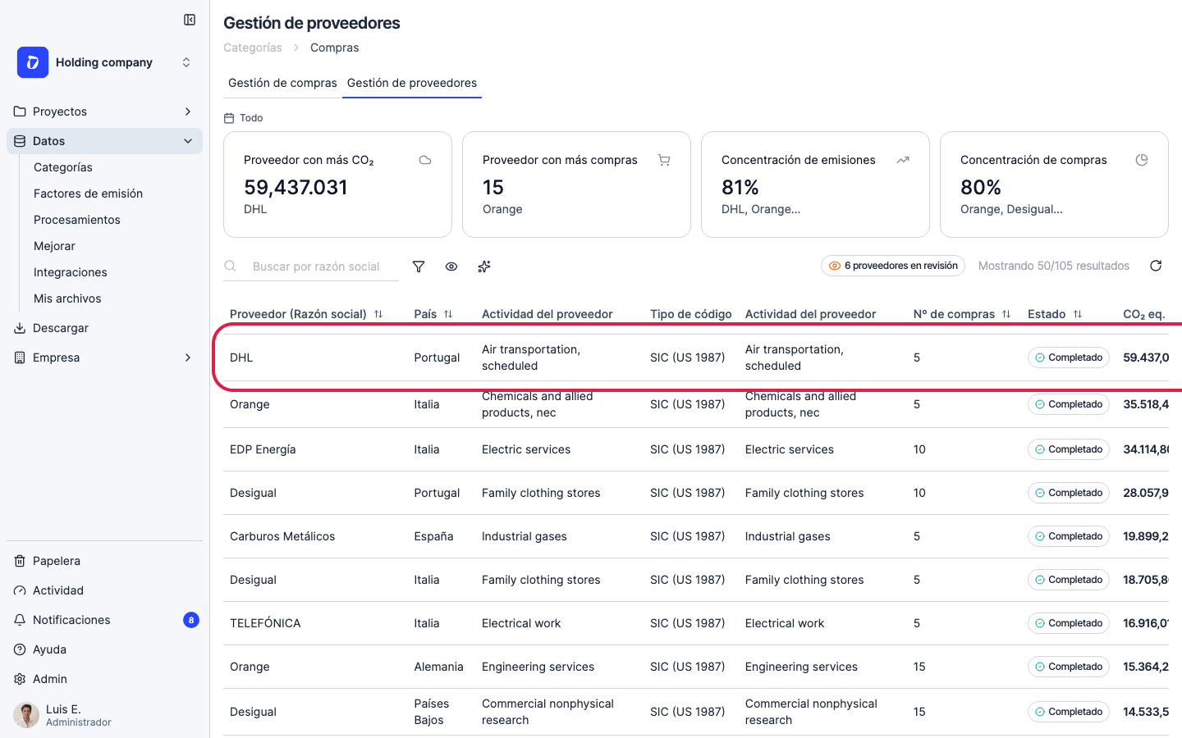The image size is (1182, 738).
Task: Click Completado badge for TELEFÓNICA
Action: (1069, 623)
